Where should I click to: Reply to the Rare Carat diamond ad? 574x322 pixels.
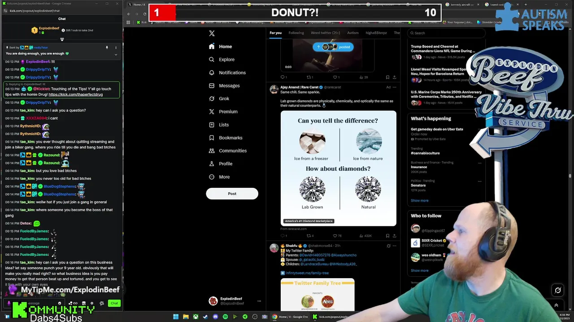(x=283, y=236)
